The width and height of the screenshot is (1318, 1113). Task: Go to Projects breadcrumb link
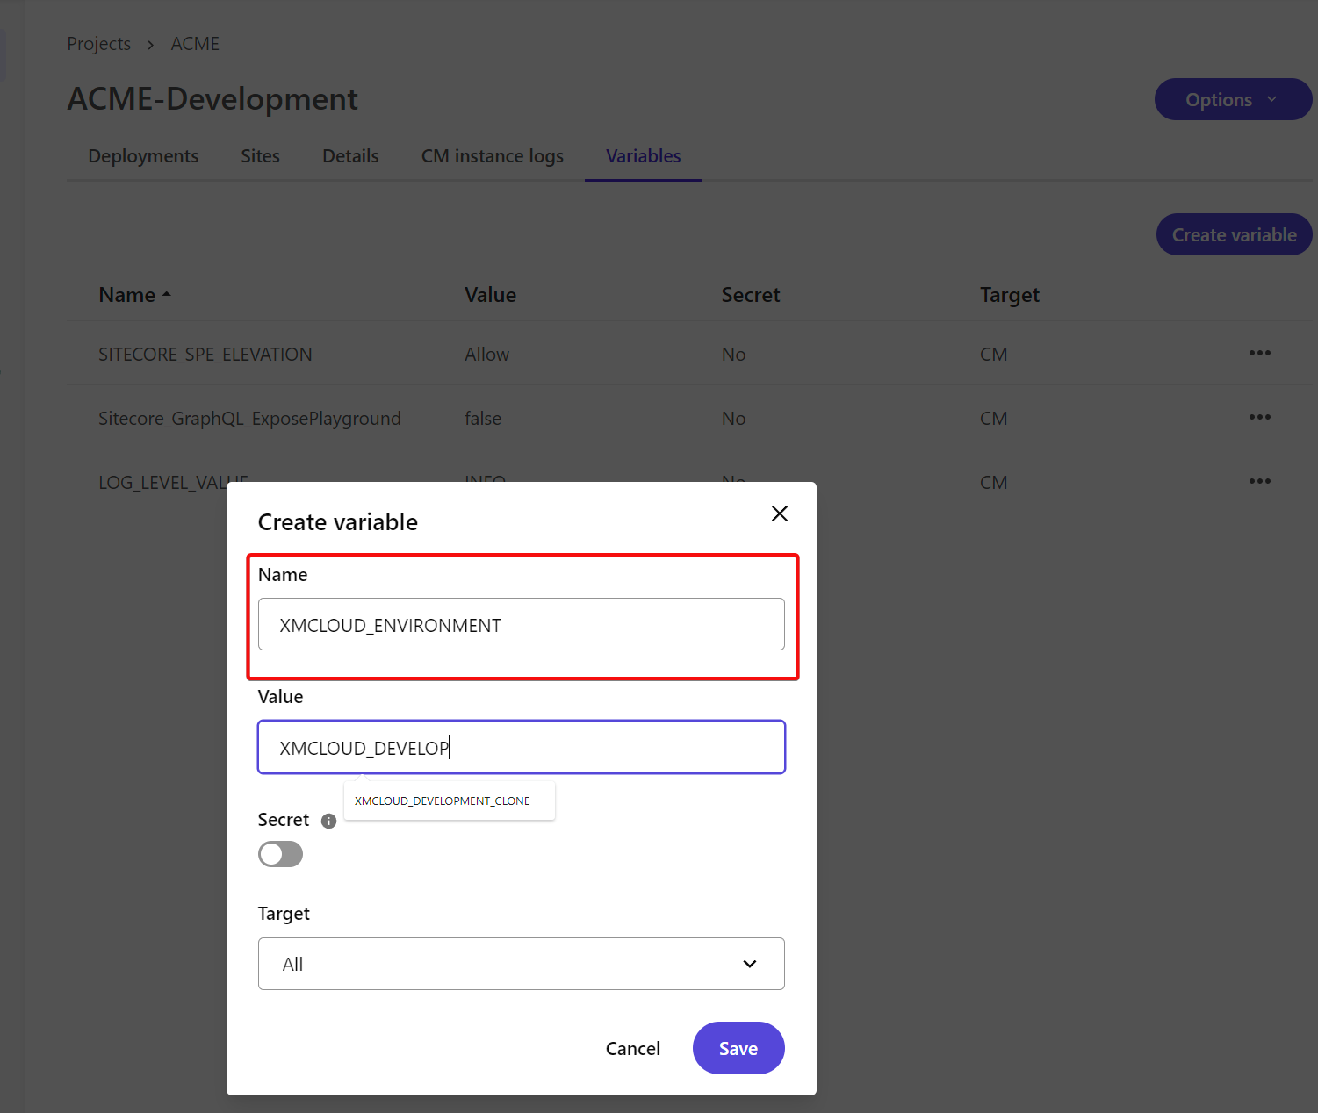98,44
